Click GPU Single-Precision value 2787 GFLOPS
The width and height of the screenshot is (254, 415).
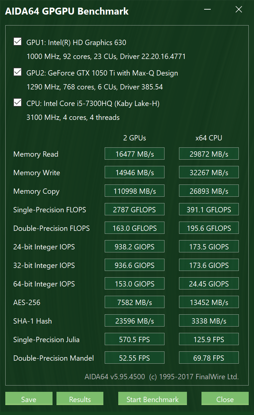(134, 210)
